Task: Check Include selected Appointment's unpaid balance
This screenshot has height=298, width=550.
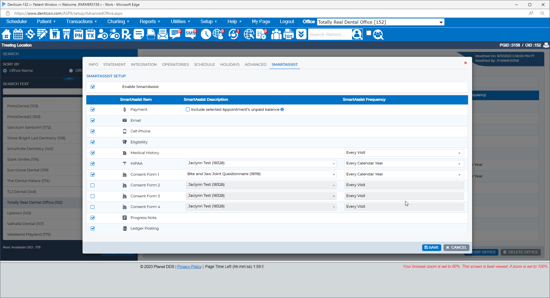Action: pyautogui.click(x=188, y=109)
